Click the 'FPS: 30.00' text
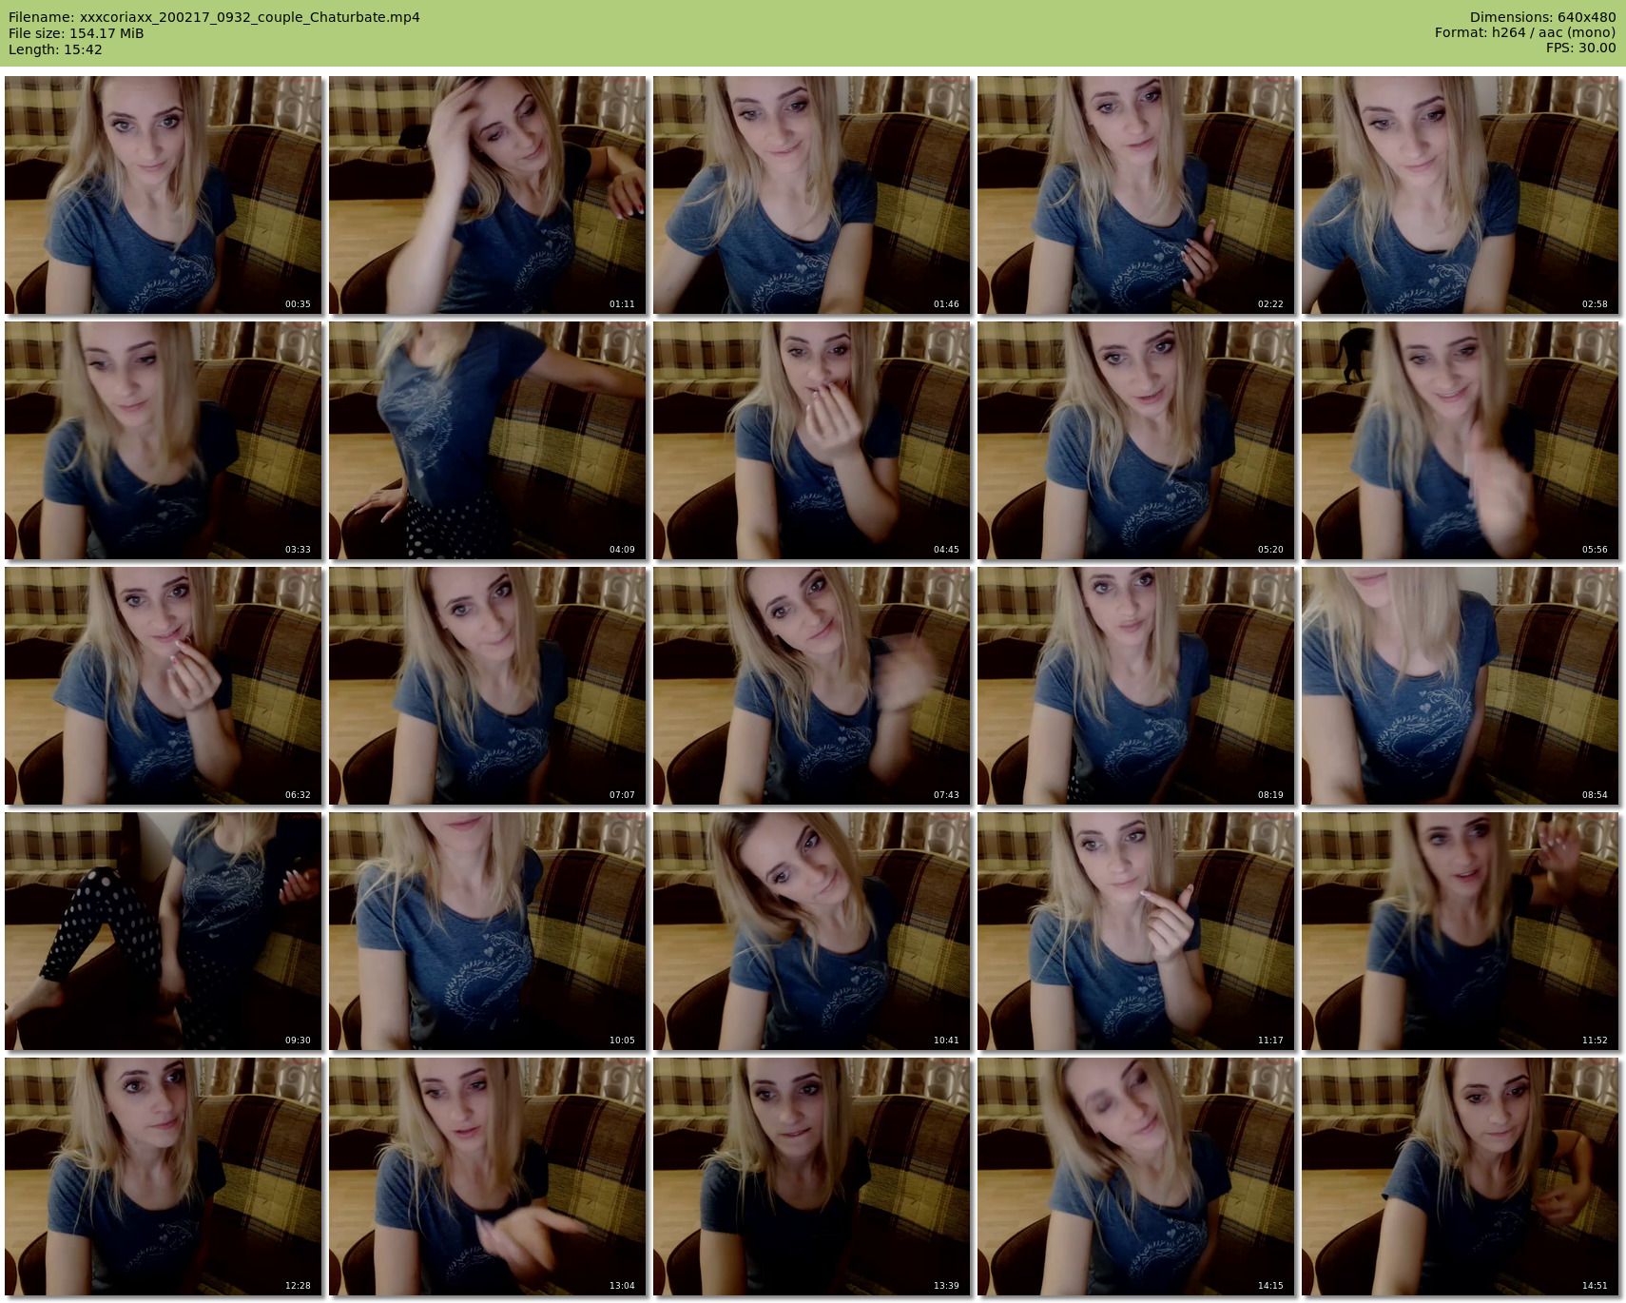Screen dimensions: 1626x1303 point(1580,48)
